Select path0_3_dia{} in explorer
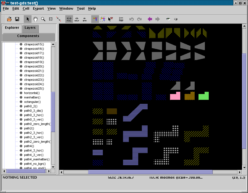248x193 pixels. pyautogui.click(x=33, y=111)
